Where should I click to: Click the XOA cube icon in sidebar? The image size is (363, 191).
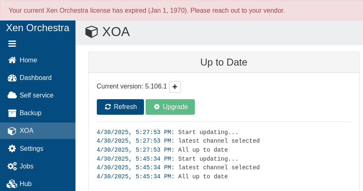click(12, 131)
